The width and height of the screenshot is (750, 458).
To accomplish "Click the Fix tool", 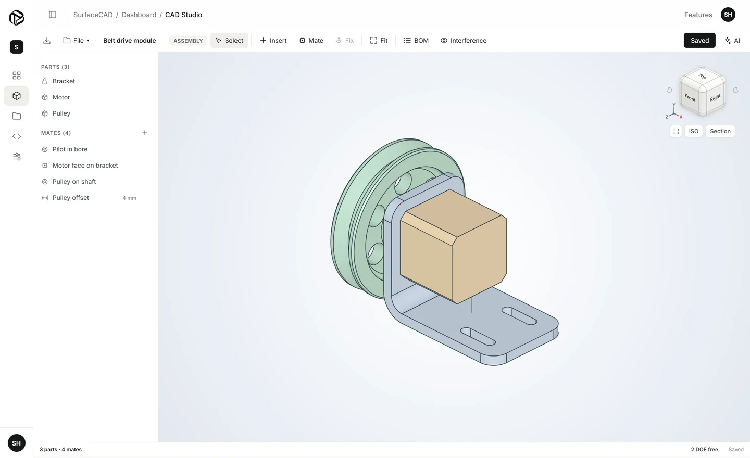I will 345,41.
